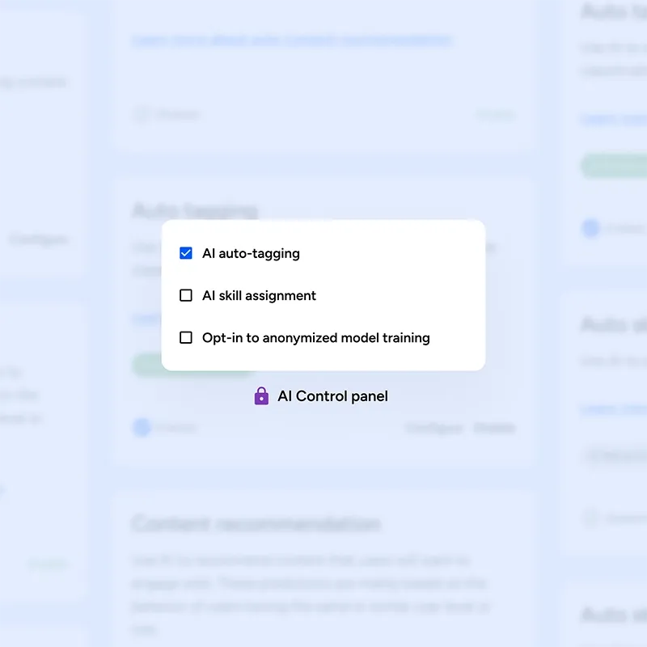647x647 pixels.
Task: Click the Configure link in the left card
Action: [38, 239]
